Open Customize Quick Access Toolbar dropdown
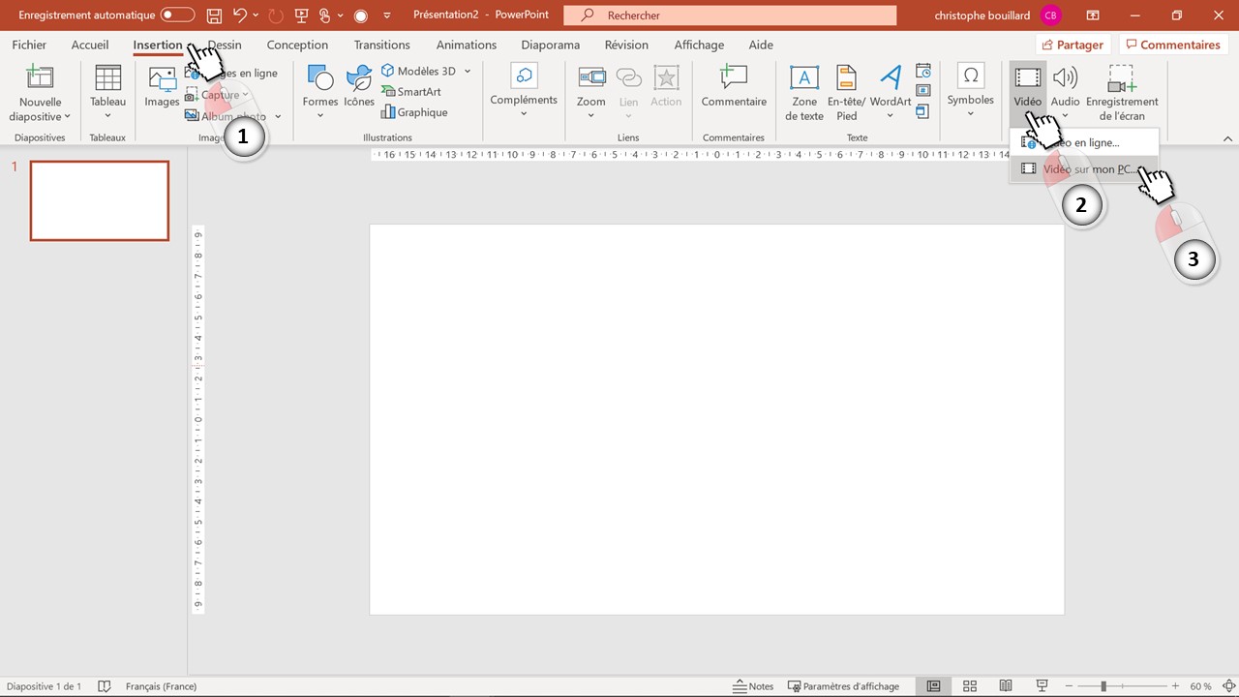1239x697 pixels. point(387,15)
